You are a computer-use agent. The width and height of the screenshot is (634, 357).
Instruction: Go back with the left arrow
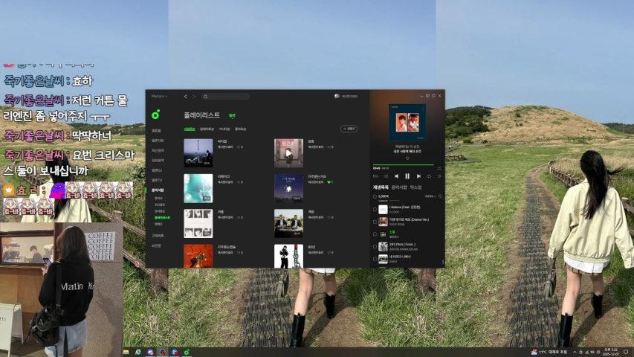[x=185, y=97]
